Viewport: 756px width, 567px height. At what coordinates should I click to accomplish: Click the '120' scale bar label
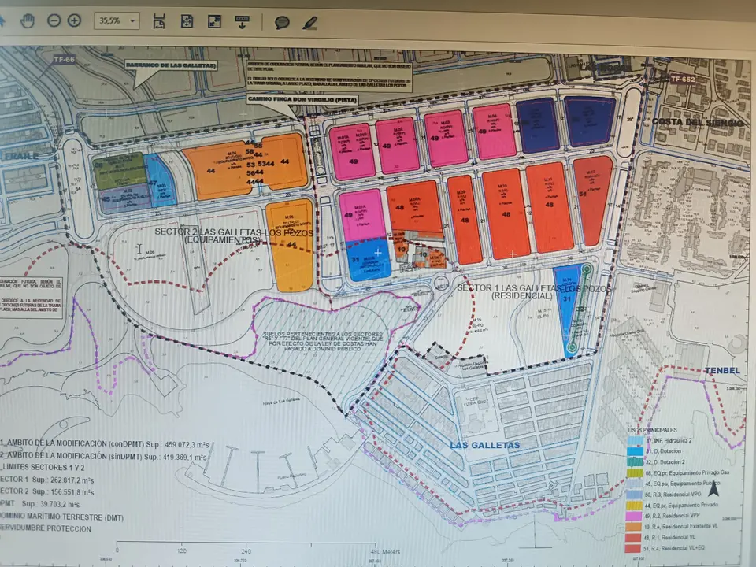click(181, 550)
